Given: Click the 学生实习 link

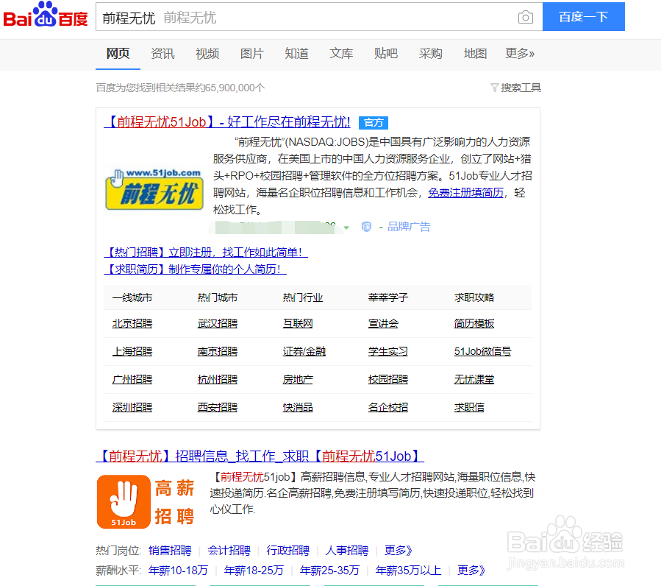Looking at the screenshot, I should [387, 351].
